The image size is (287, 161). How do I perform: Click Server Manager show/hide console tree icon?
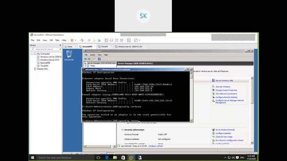pyautogui.click(x=95, y=59)
